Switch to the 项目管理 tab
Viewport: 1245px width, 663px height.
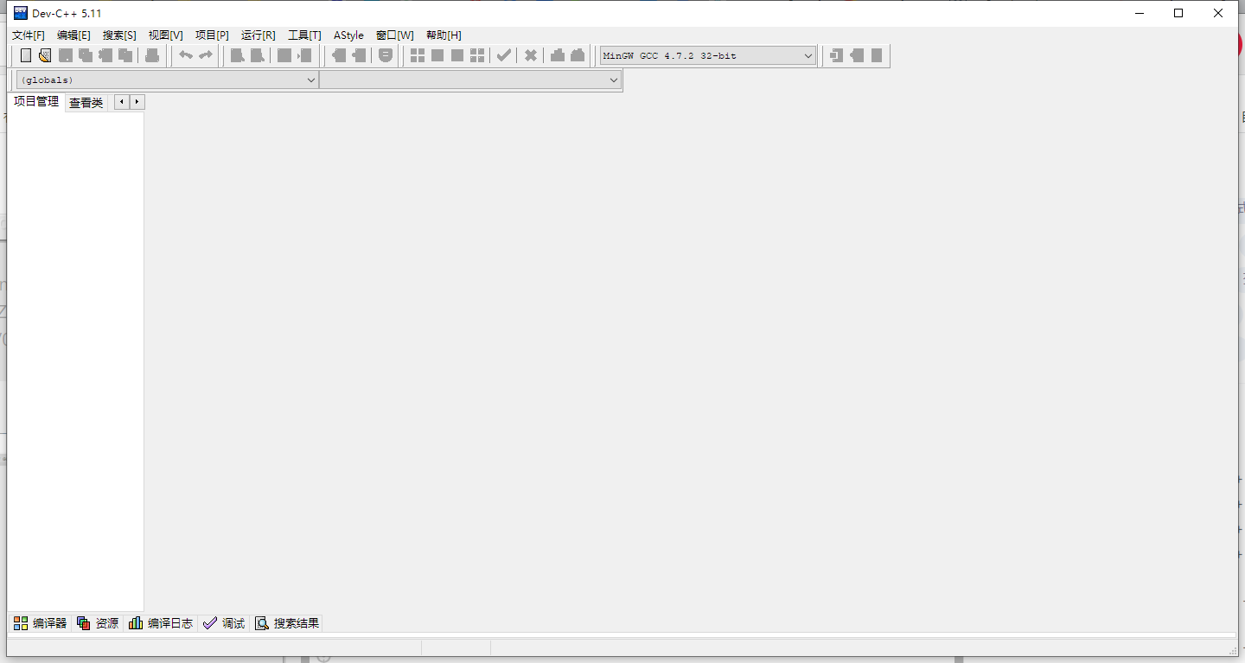click(x=36, y=102)
